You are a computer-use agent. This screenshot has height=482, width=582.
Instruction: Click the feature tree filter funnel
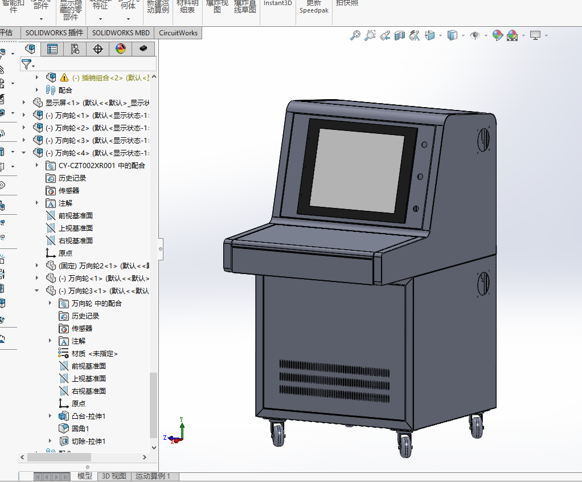point(27,64)
